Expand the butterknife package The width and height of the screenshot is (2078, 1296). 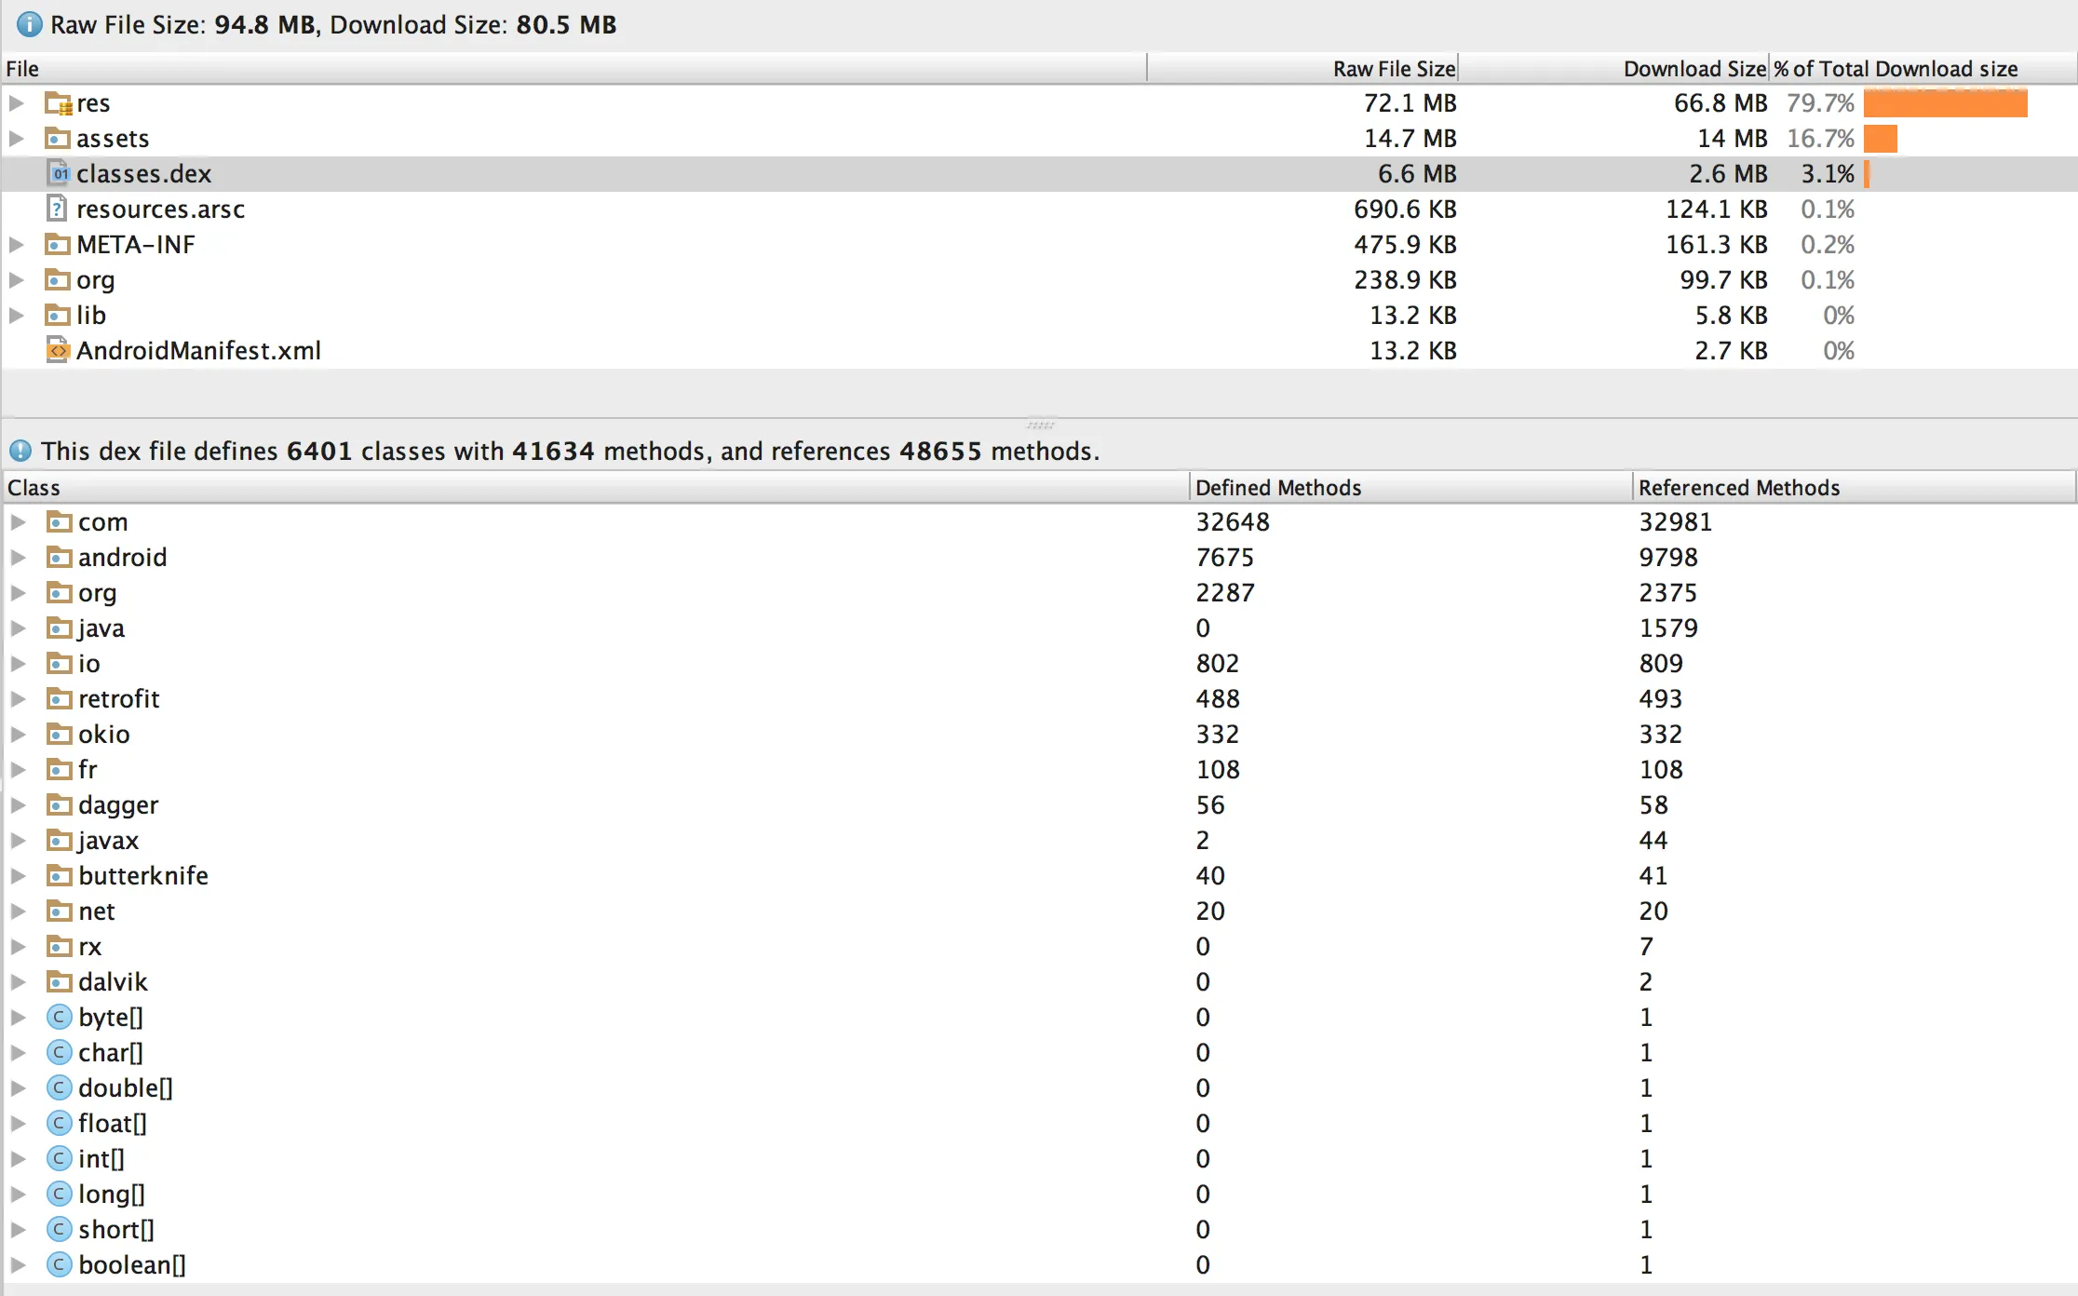click(18, 876)
